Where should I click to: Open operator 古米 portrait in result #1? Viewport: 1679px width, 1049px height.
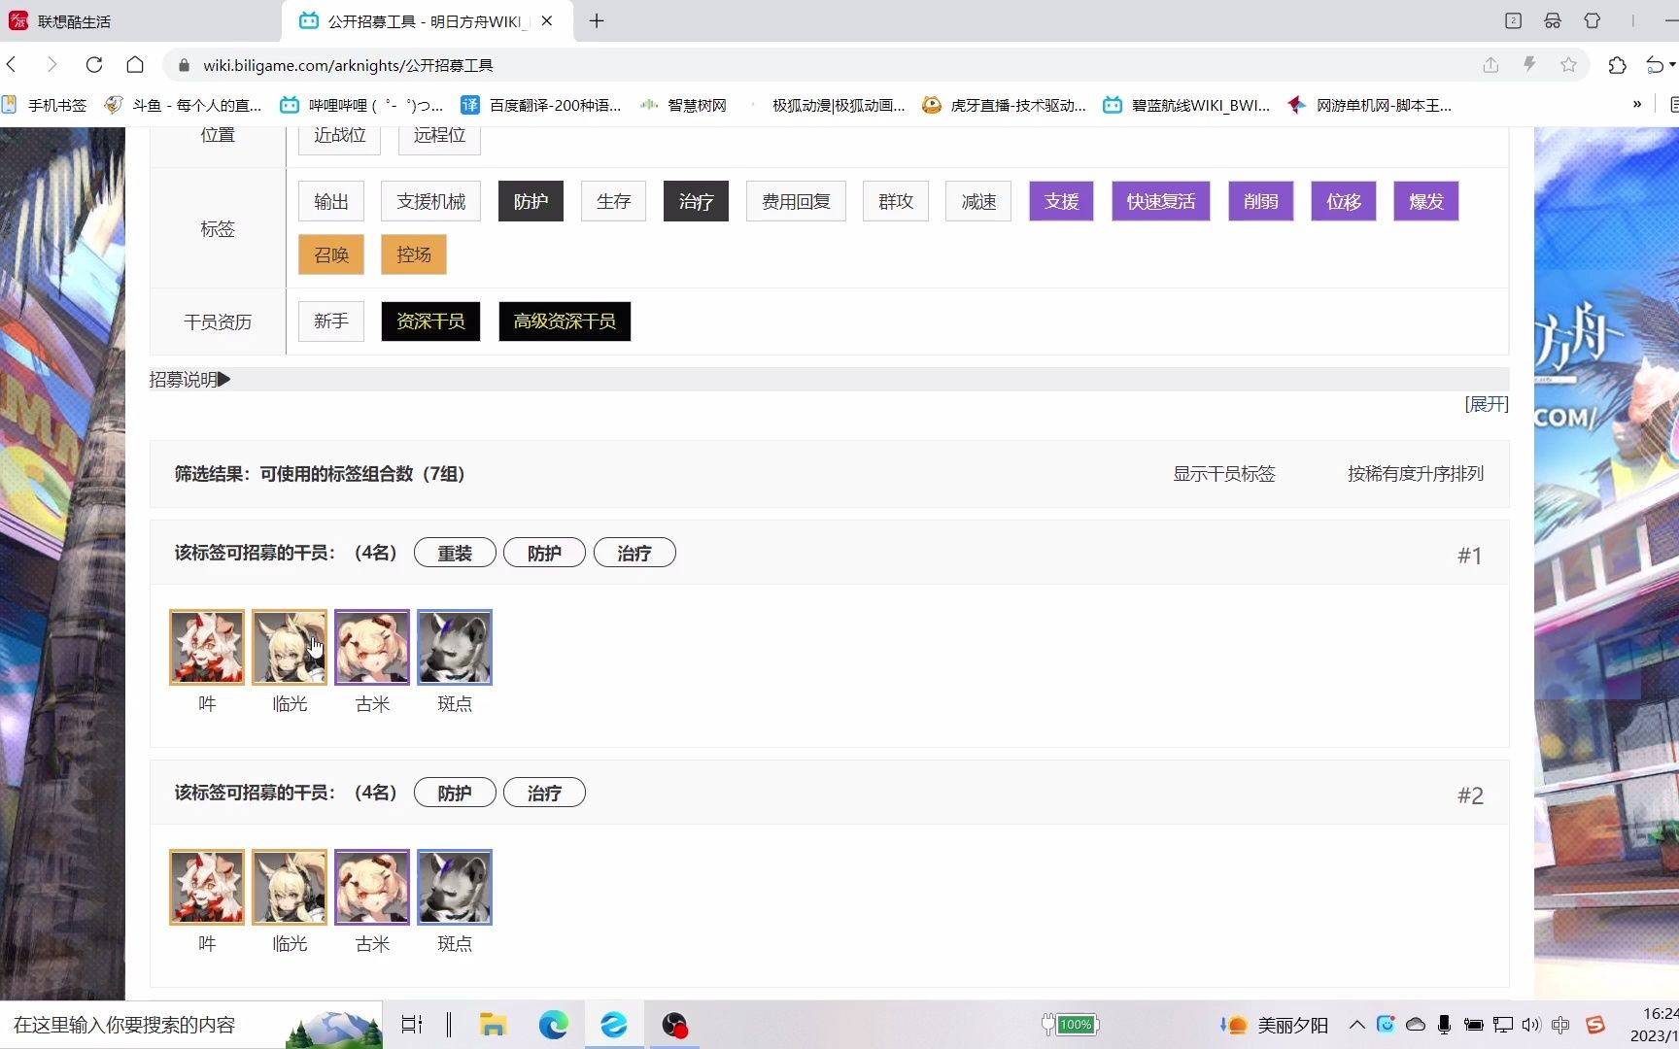coord(372,647)
